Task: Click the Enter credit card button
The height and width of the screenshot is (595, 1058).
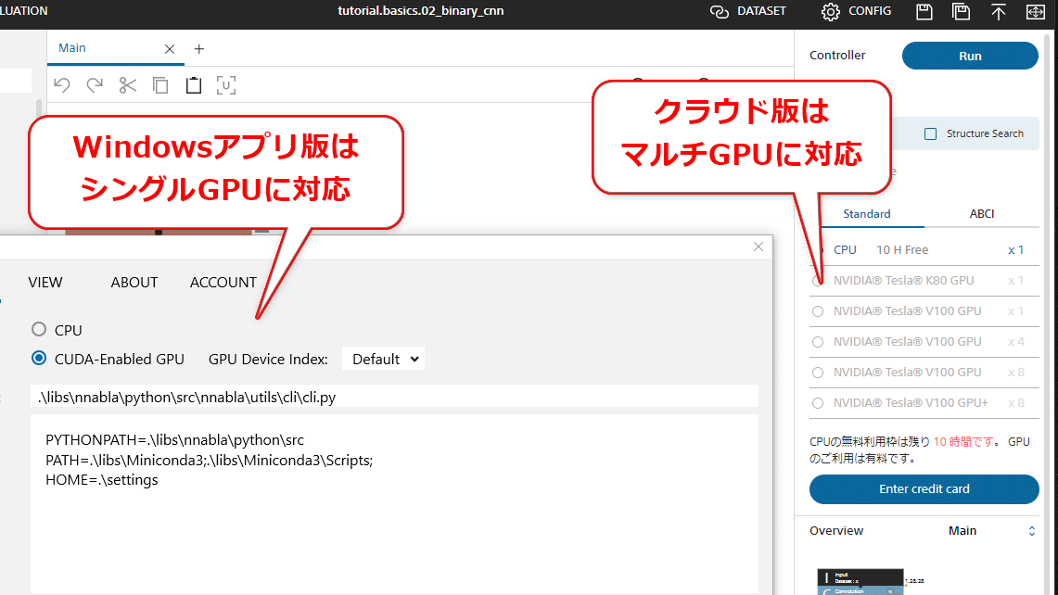Action: pos(924,489)
